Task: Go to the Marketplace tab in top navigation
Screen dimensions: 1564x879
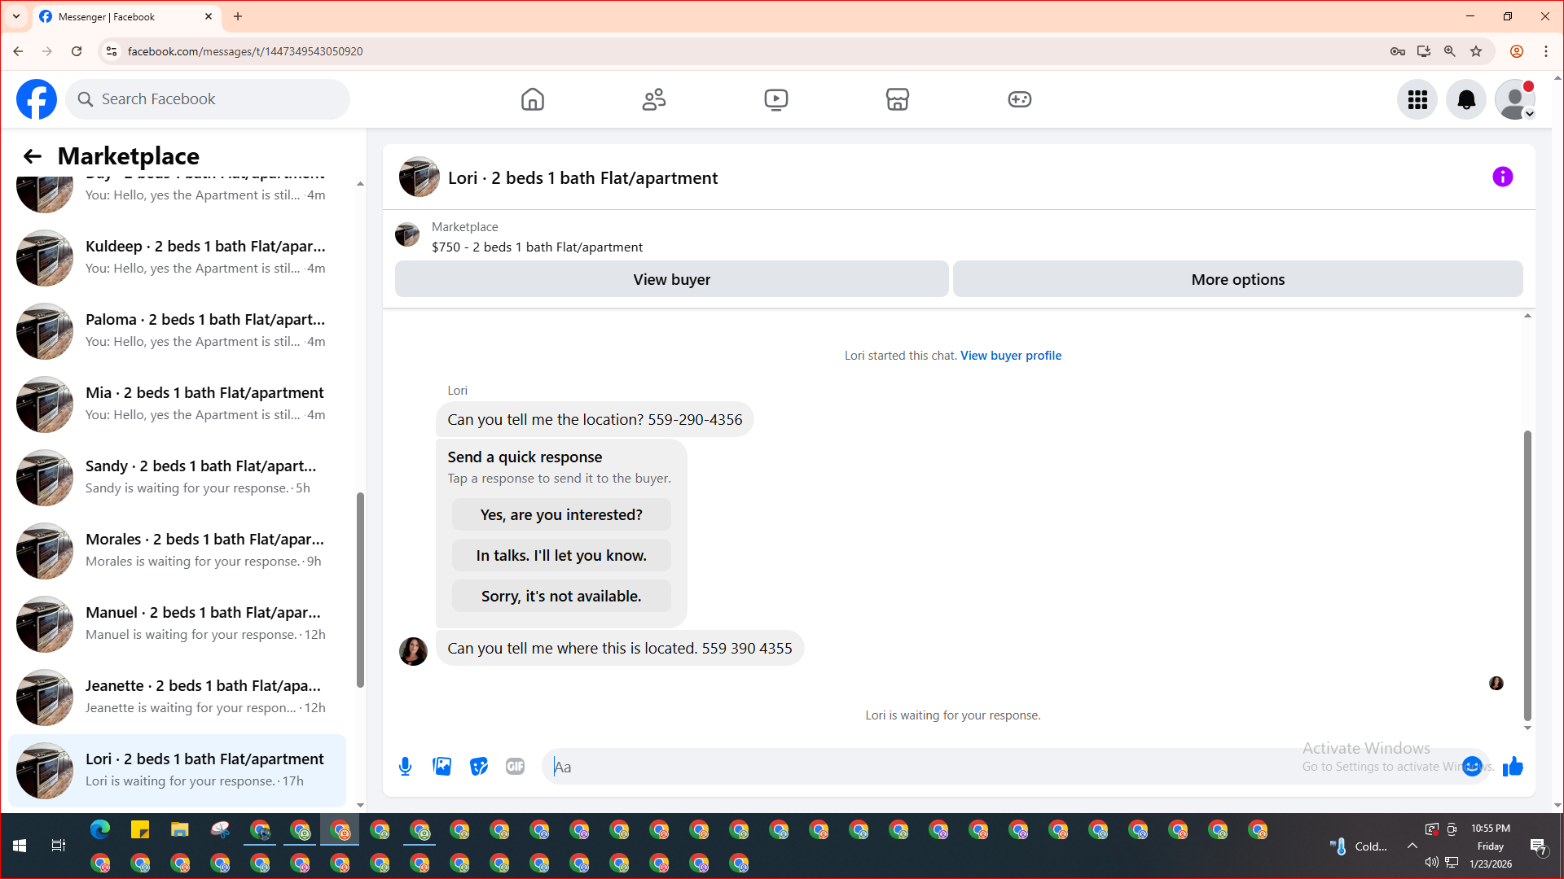Action: [x=897, y=99]
